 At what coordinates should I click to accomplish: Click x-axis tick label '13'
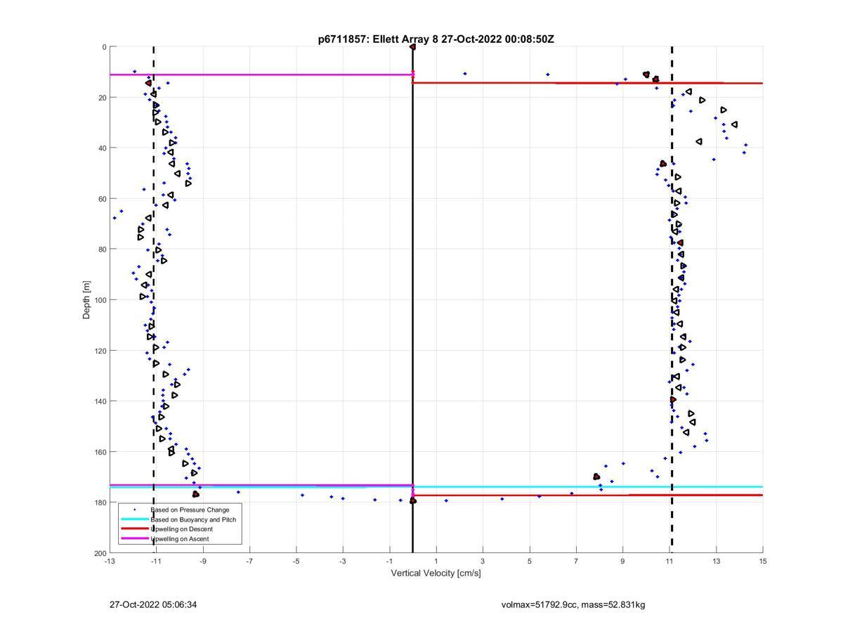coord(716,562)
